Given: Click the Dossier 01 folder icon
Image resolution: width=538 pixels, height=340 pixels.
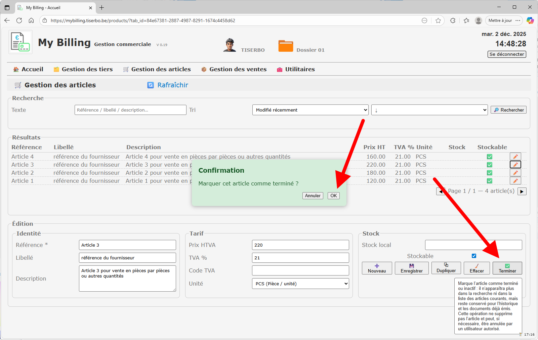Looking at the screenshot, I should 286,46.
